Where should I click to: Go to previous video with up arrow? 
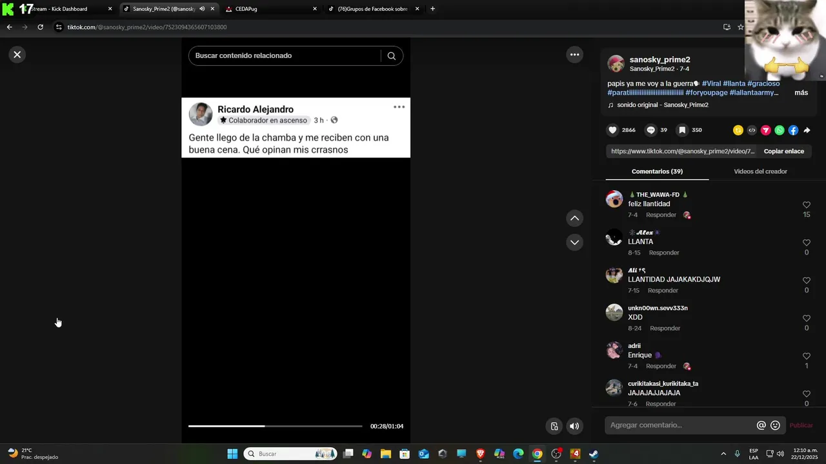(574, 218)
